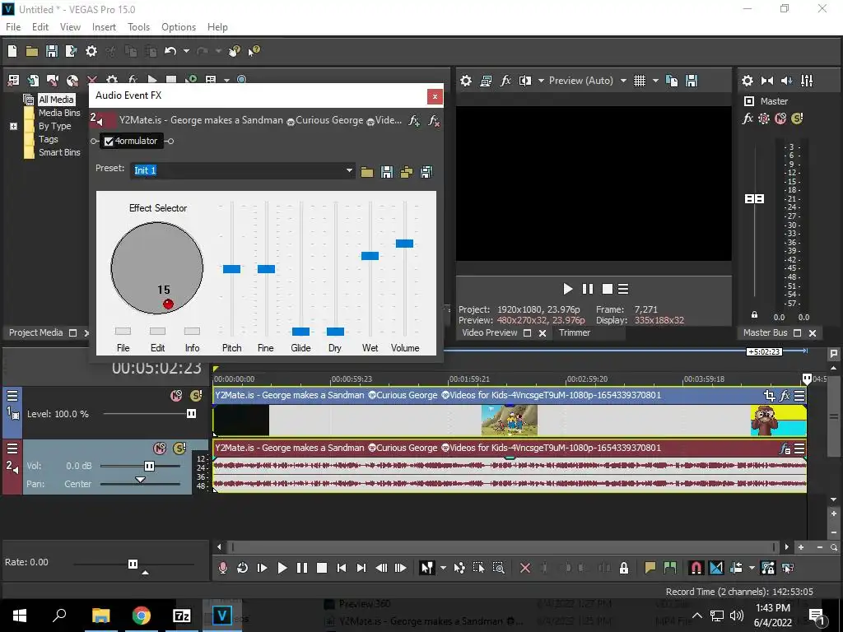
Task: Open Chrome from the Windows taskbar
Action: (141, 616)
